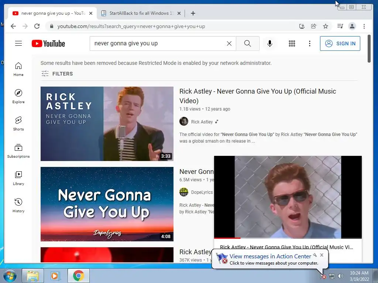The width and height of the screenshot is (378, 283).
Task: Open Library in the sidebar
Action: pyautogui.click(x=18, y=178)
